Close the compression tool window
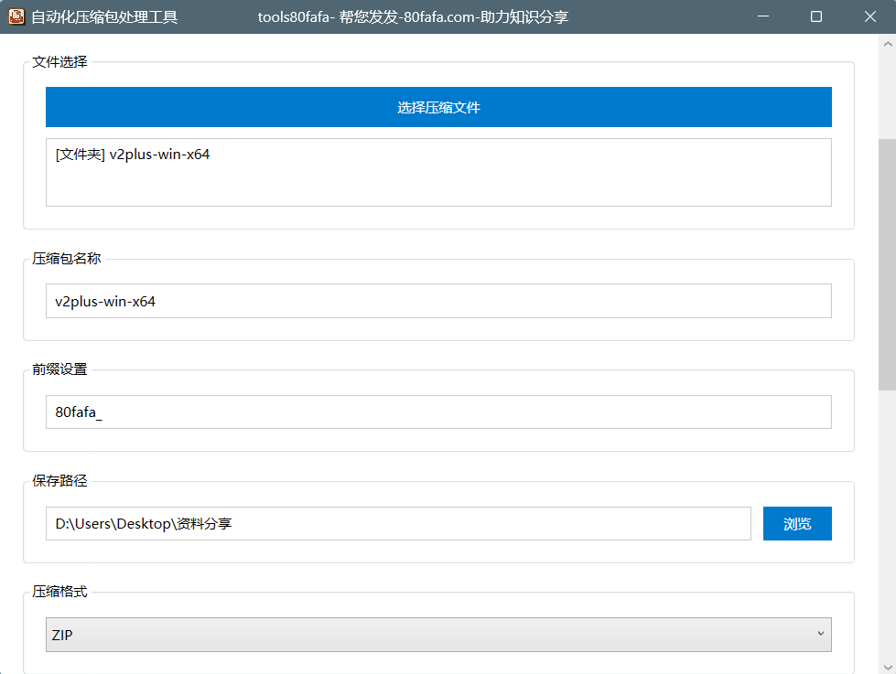This screenshot has height=674, width=896. pyautogui.click(x=870, y=16)
